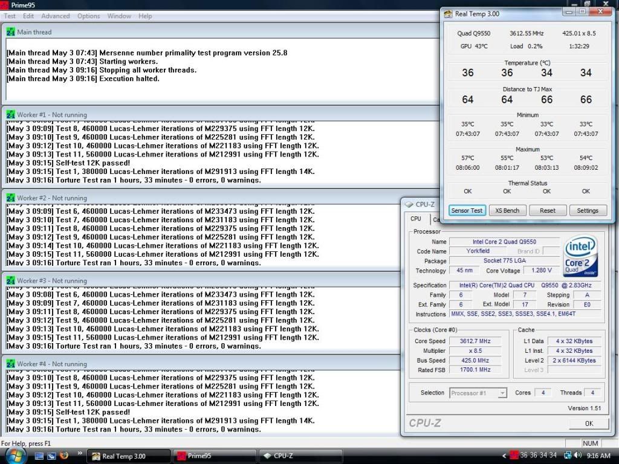Select the CPU tab in CPU-Z
Viewport: 619px width, 464px height.
[x=416, y=219]
